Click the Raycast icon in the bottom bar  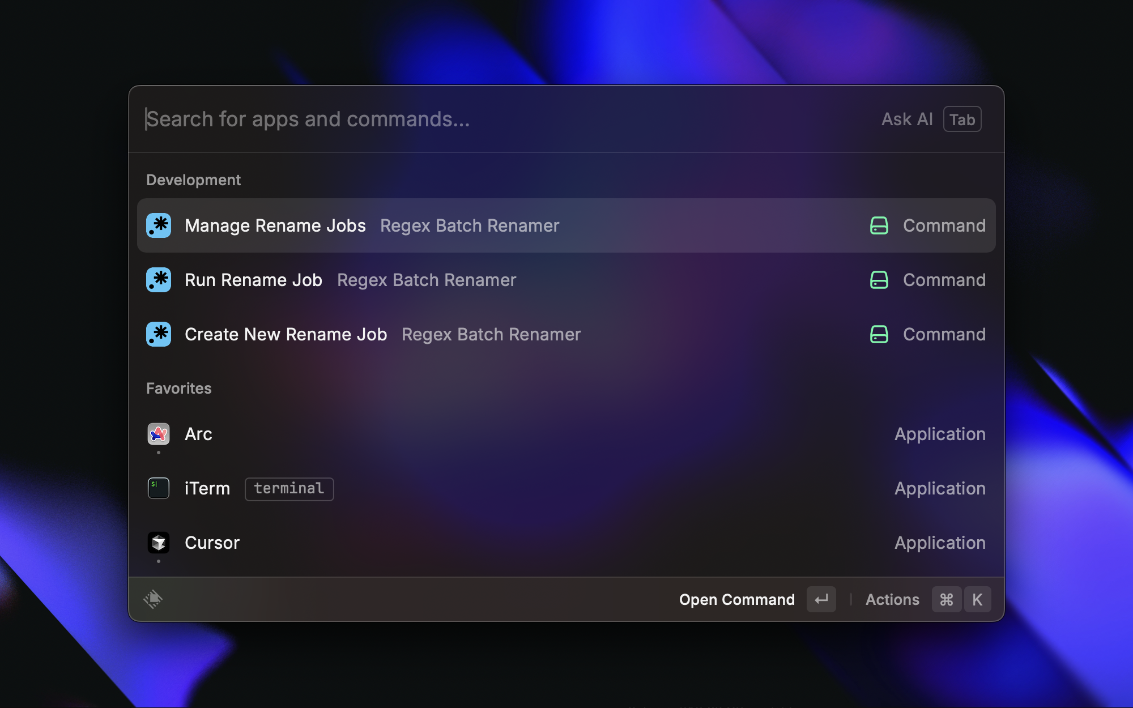point(154,599)
